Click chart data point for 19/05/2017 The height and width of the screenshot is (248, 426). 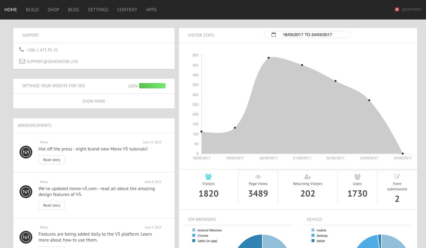pos(235,128)
